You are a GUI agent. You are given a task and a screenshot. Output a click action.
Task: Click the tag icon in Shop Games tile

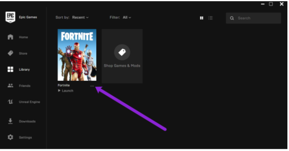(122, 52)
